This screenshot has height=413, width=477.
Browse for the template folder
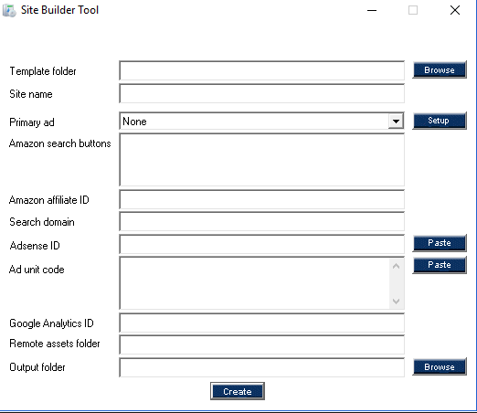tap(440, 69)
